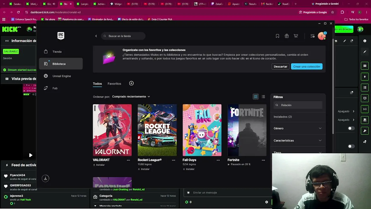The image size is (371, 209).
Task: Click the Kick edit pencil sidebar icon
Action: pyautogui.click(x=365, y=52)
